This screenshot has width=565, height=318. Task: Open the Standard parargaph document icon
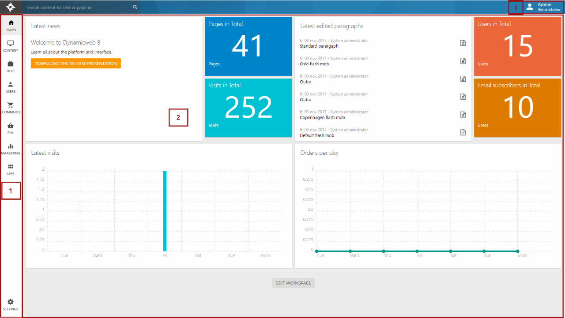pos(463,43)
